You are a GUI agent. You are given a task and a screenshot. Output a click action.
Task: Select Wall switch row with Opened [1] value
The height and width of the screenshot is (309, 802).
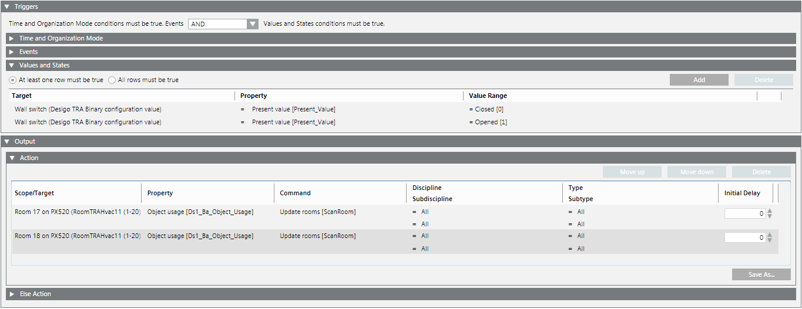(88, 122)
